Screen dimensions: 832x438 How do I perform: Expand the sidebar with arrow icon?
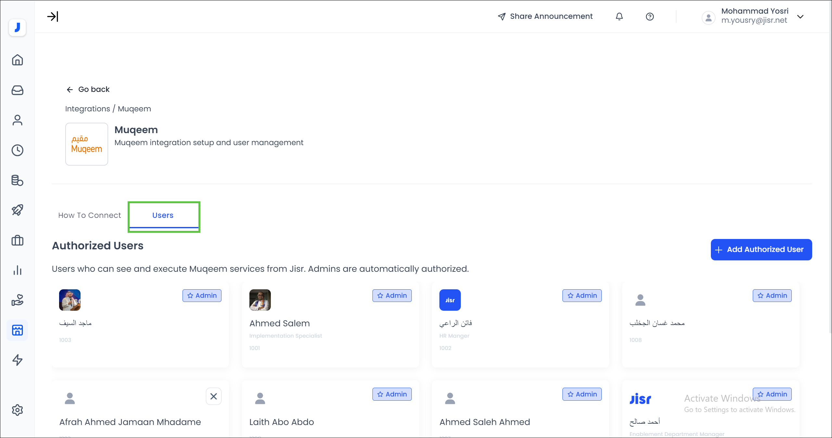point(53,17)
